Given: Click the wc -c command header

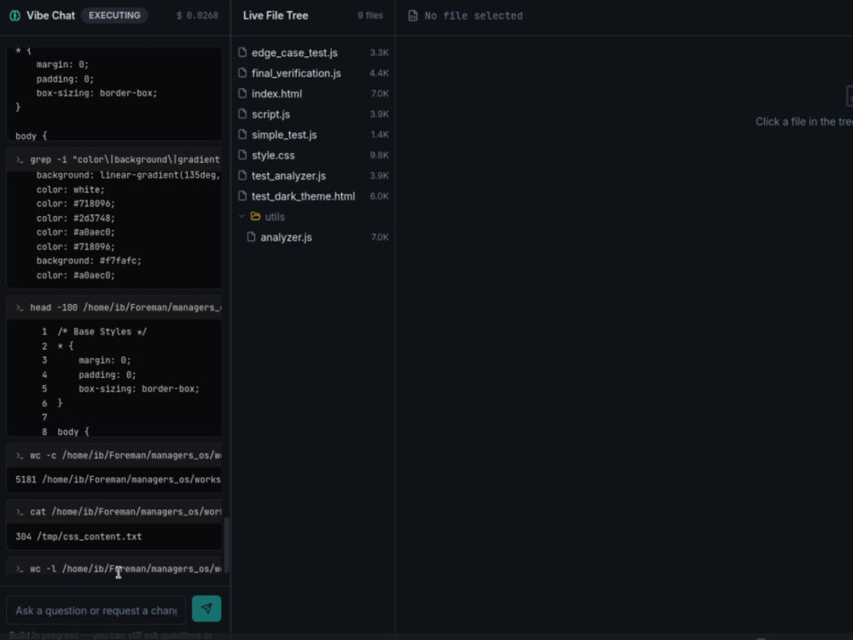Looking at the screenshot, I should (x=114, y=456).
